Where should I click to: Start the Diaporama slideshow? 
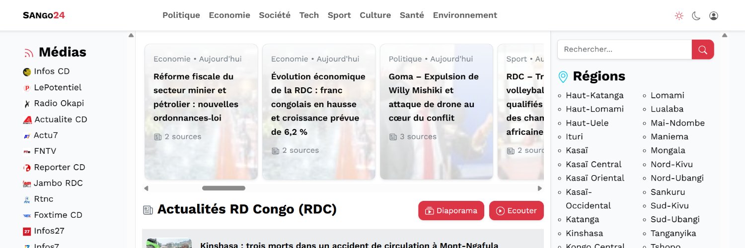[x=451, y=211]
